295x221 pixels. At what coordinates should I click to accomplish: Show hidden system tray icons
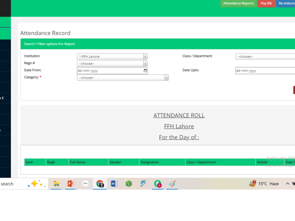(287, 184)
